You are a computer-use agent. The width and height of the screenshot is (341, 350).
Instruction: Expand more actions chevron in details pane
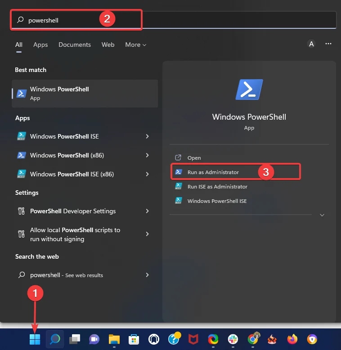pos(322,215)
